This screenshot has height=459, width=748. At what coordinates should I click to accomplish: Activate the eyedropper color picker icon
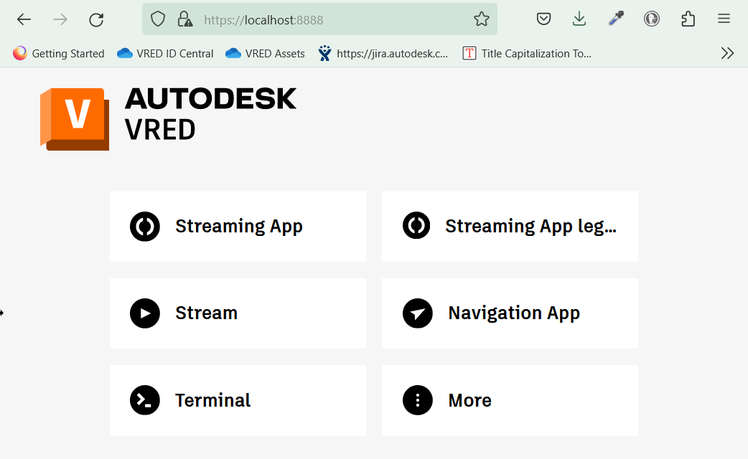coord(616,19)
